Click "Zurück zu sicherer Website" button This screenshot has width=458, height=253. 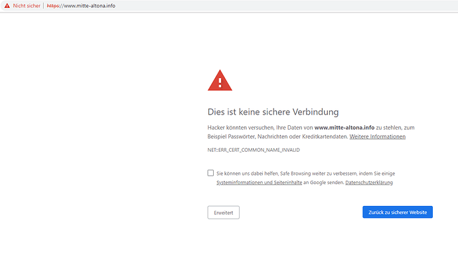[398, 212]
